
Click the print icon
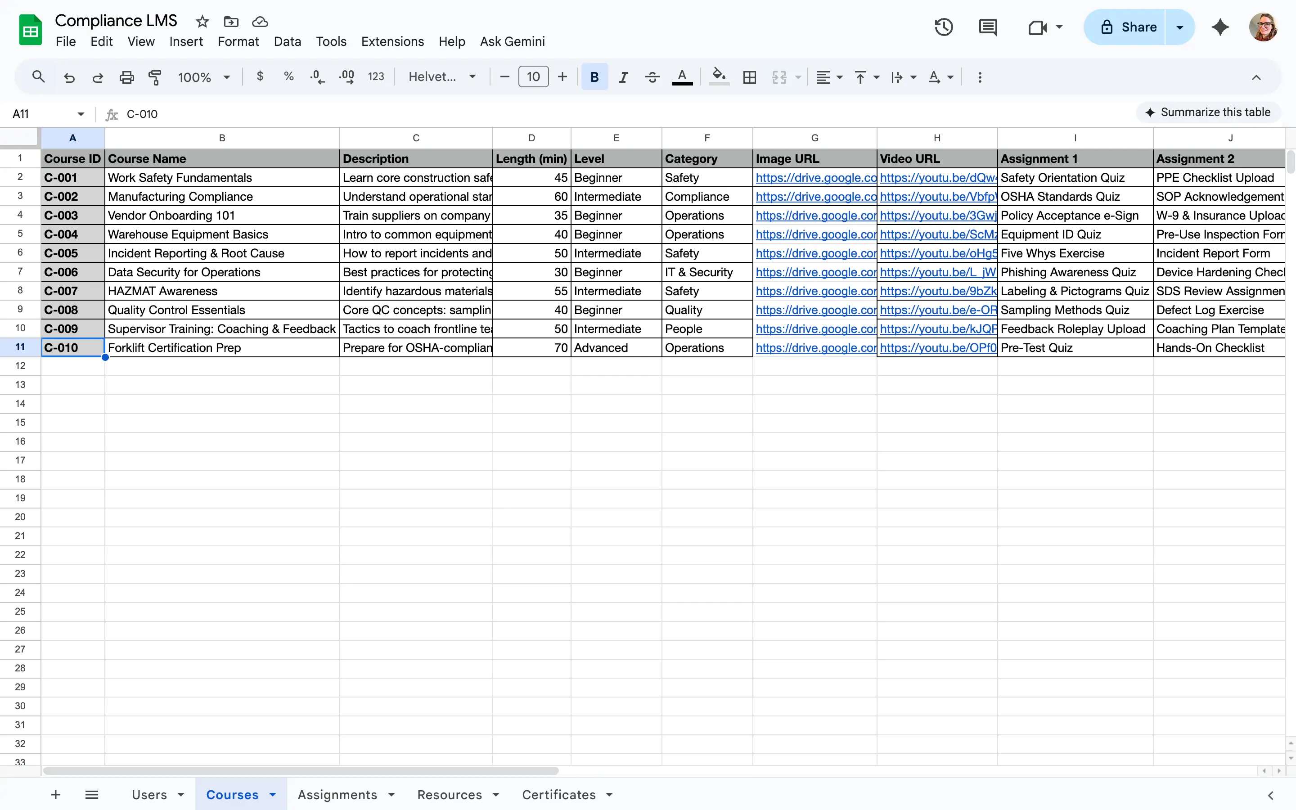point(126,77)
